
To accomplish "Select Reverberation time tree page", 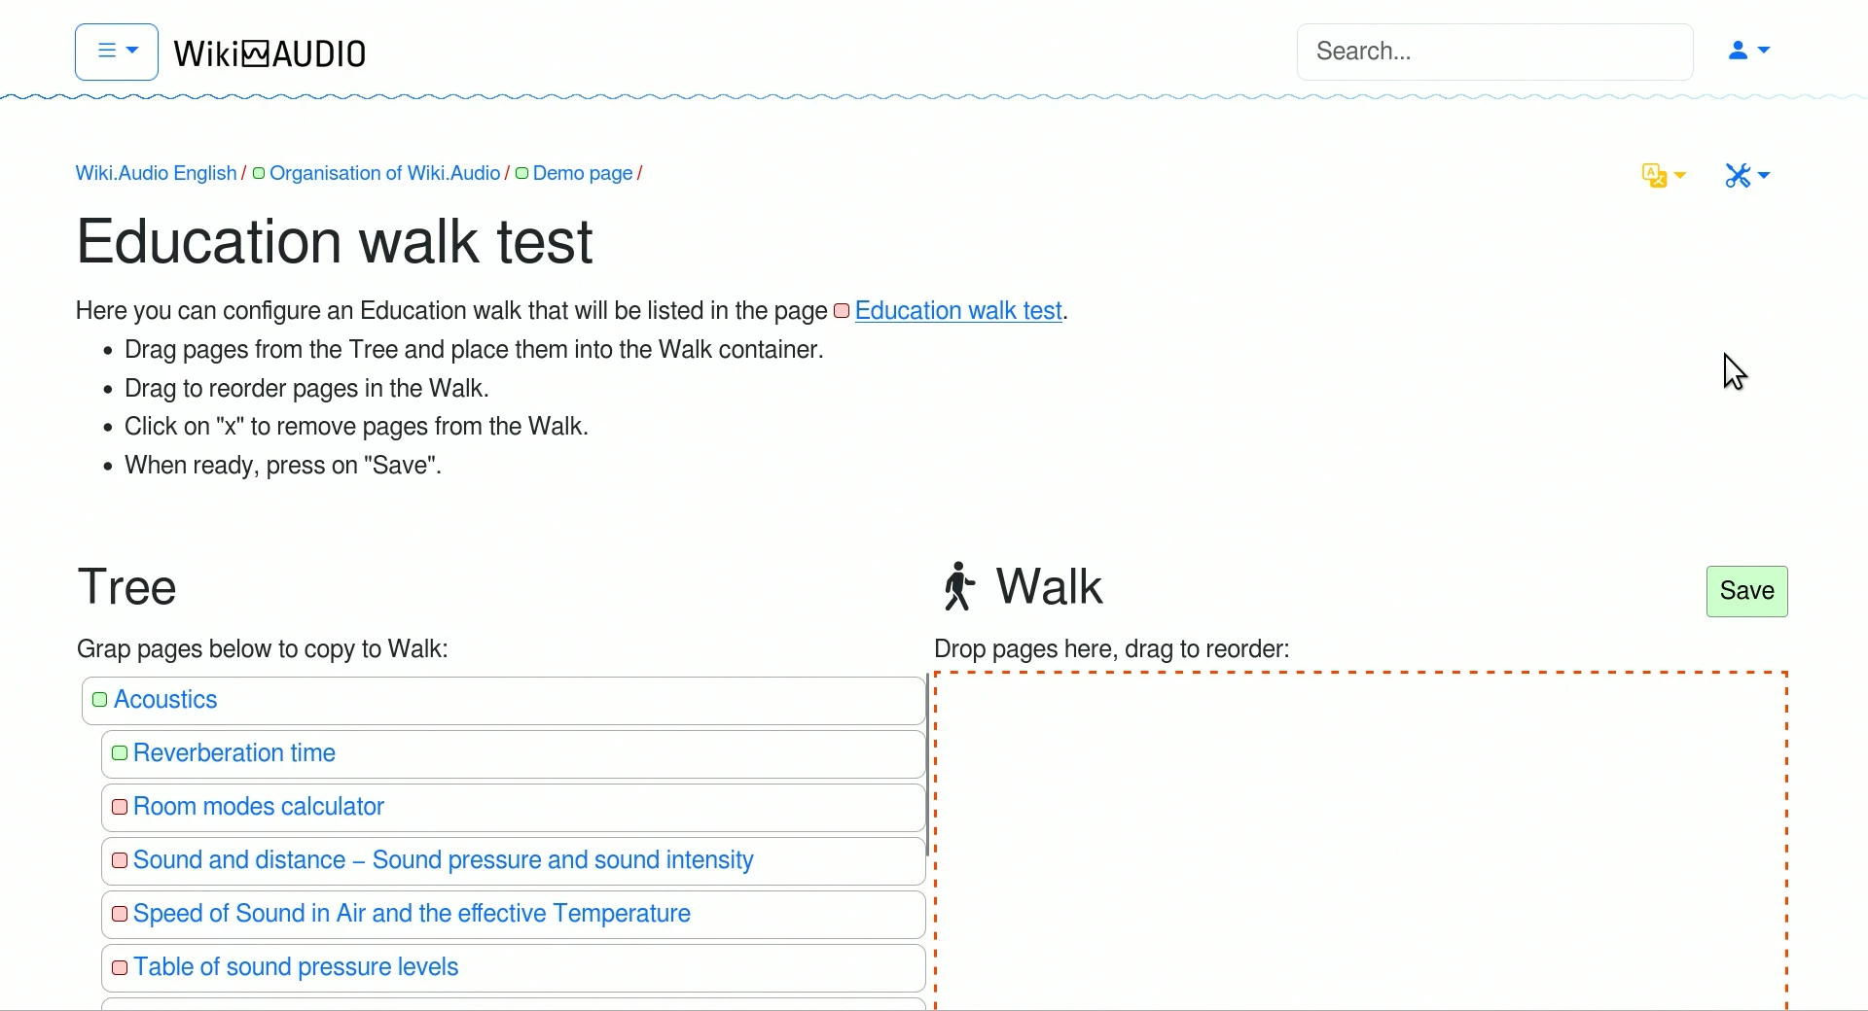I will (x=234, y=754).
